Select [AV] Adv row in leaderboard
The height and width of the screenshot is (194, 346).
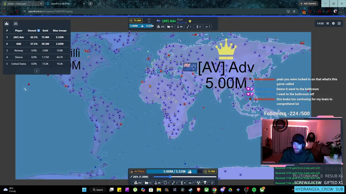coord(36,37)
